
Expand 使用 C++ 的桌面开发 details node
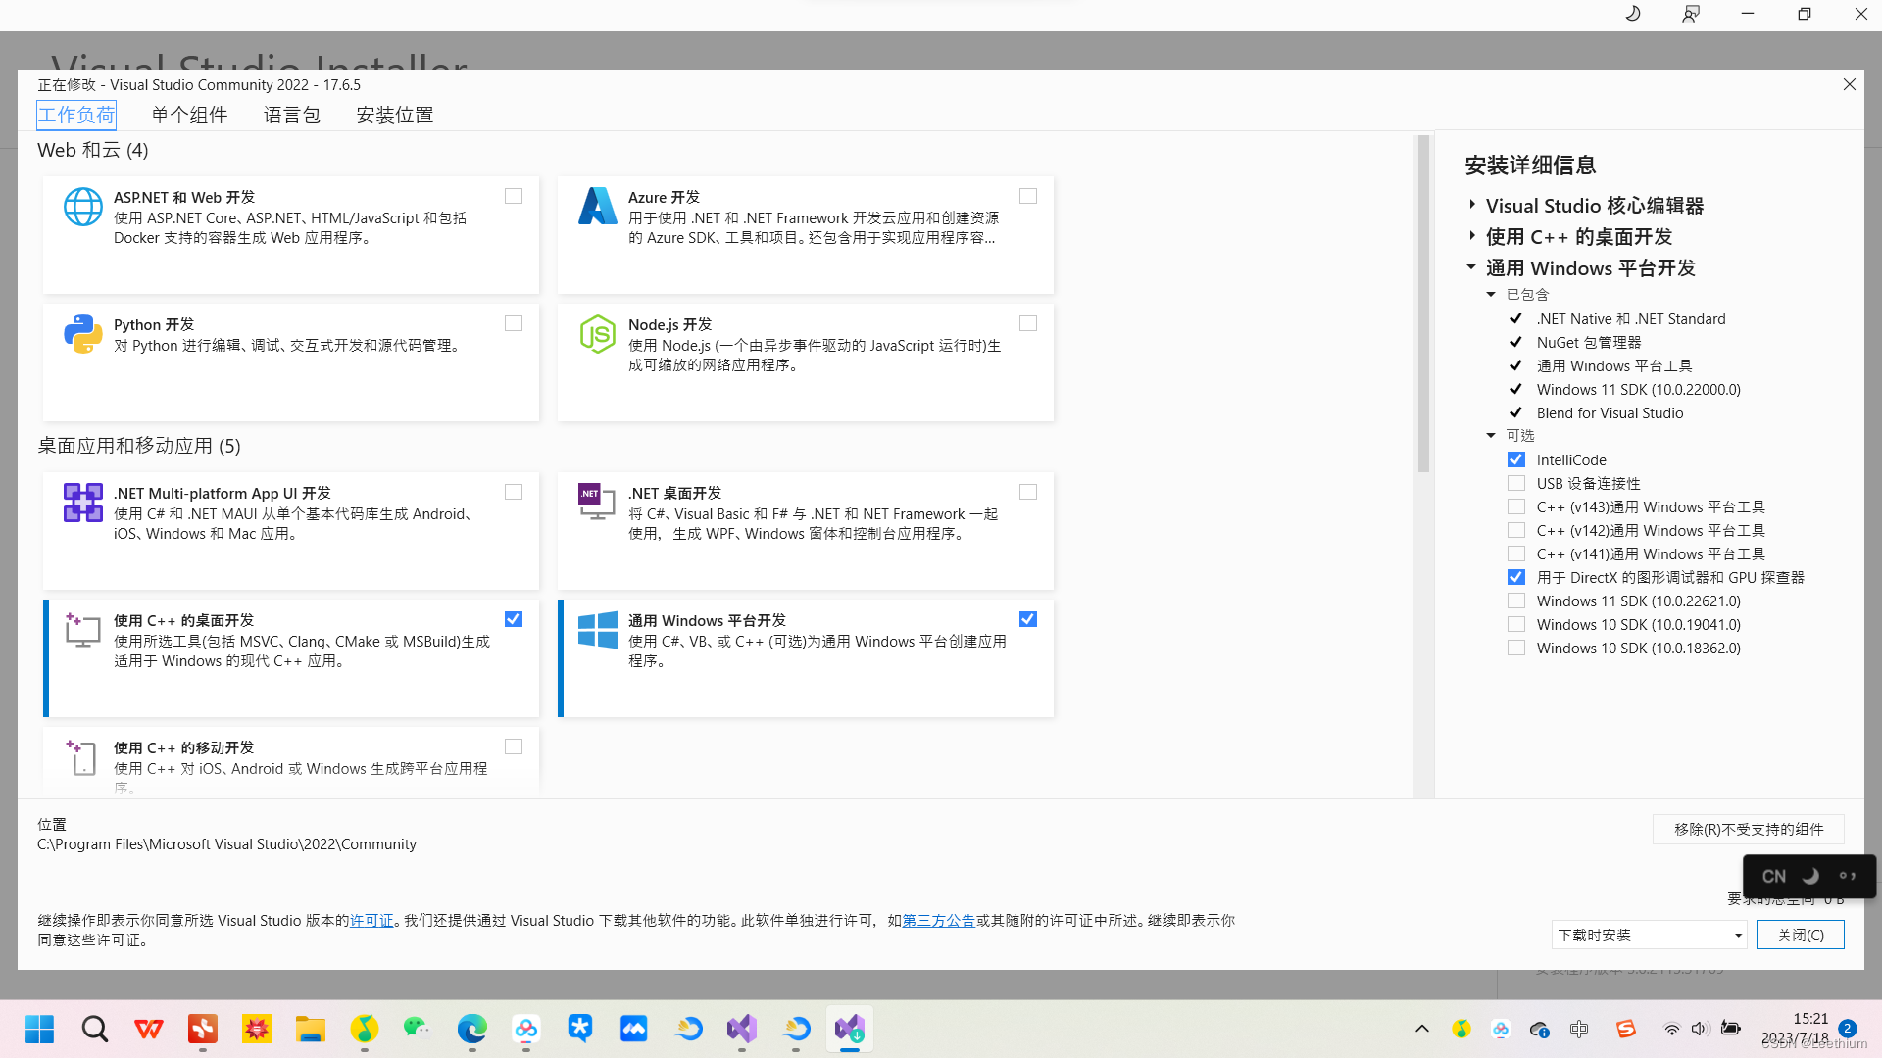(1472, 236)
